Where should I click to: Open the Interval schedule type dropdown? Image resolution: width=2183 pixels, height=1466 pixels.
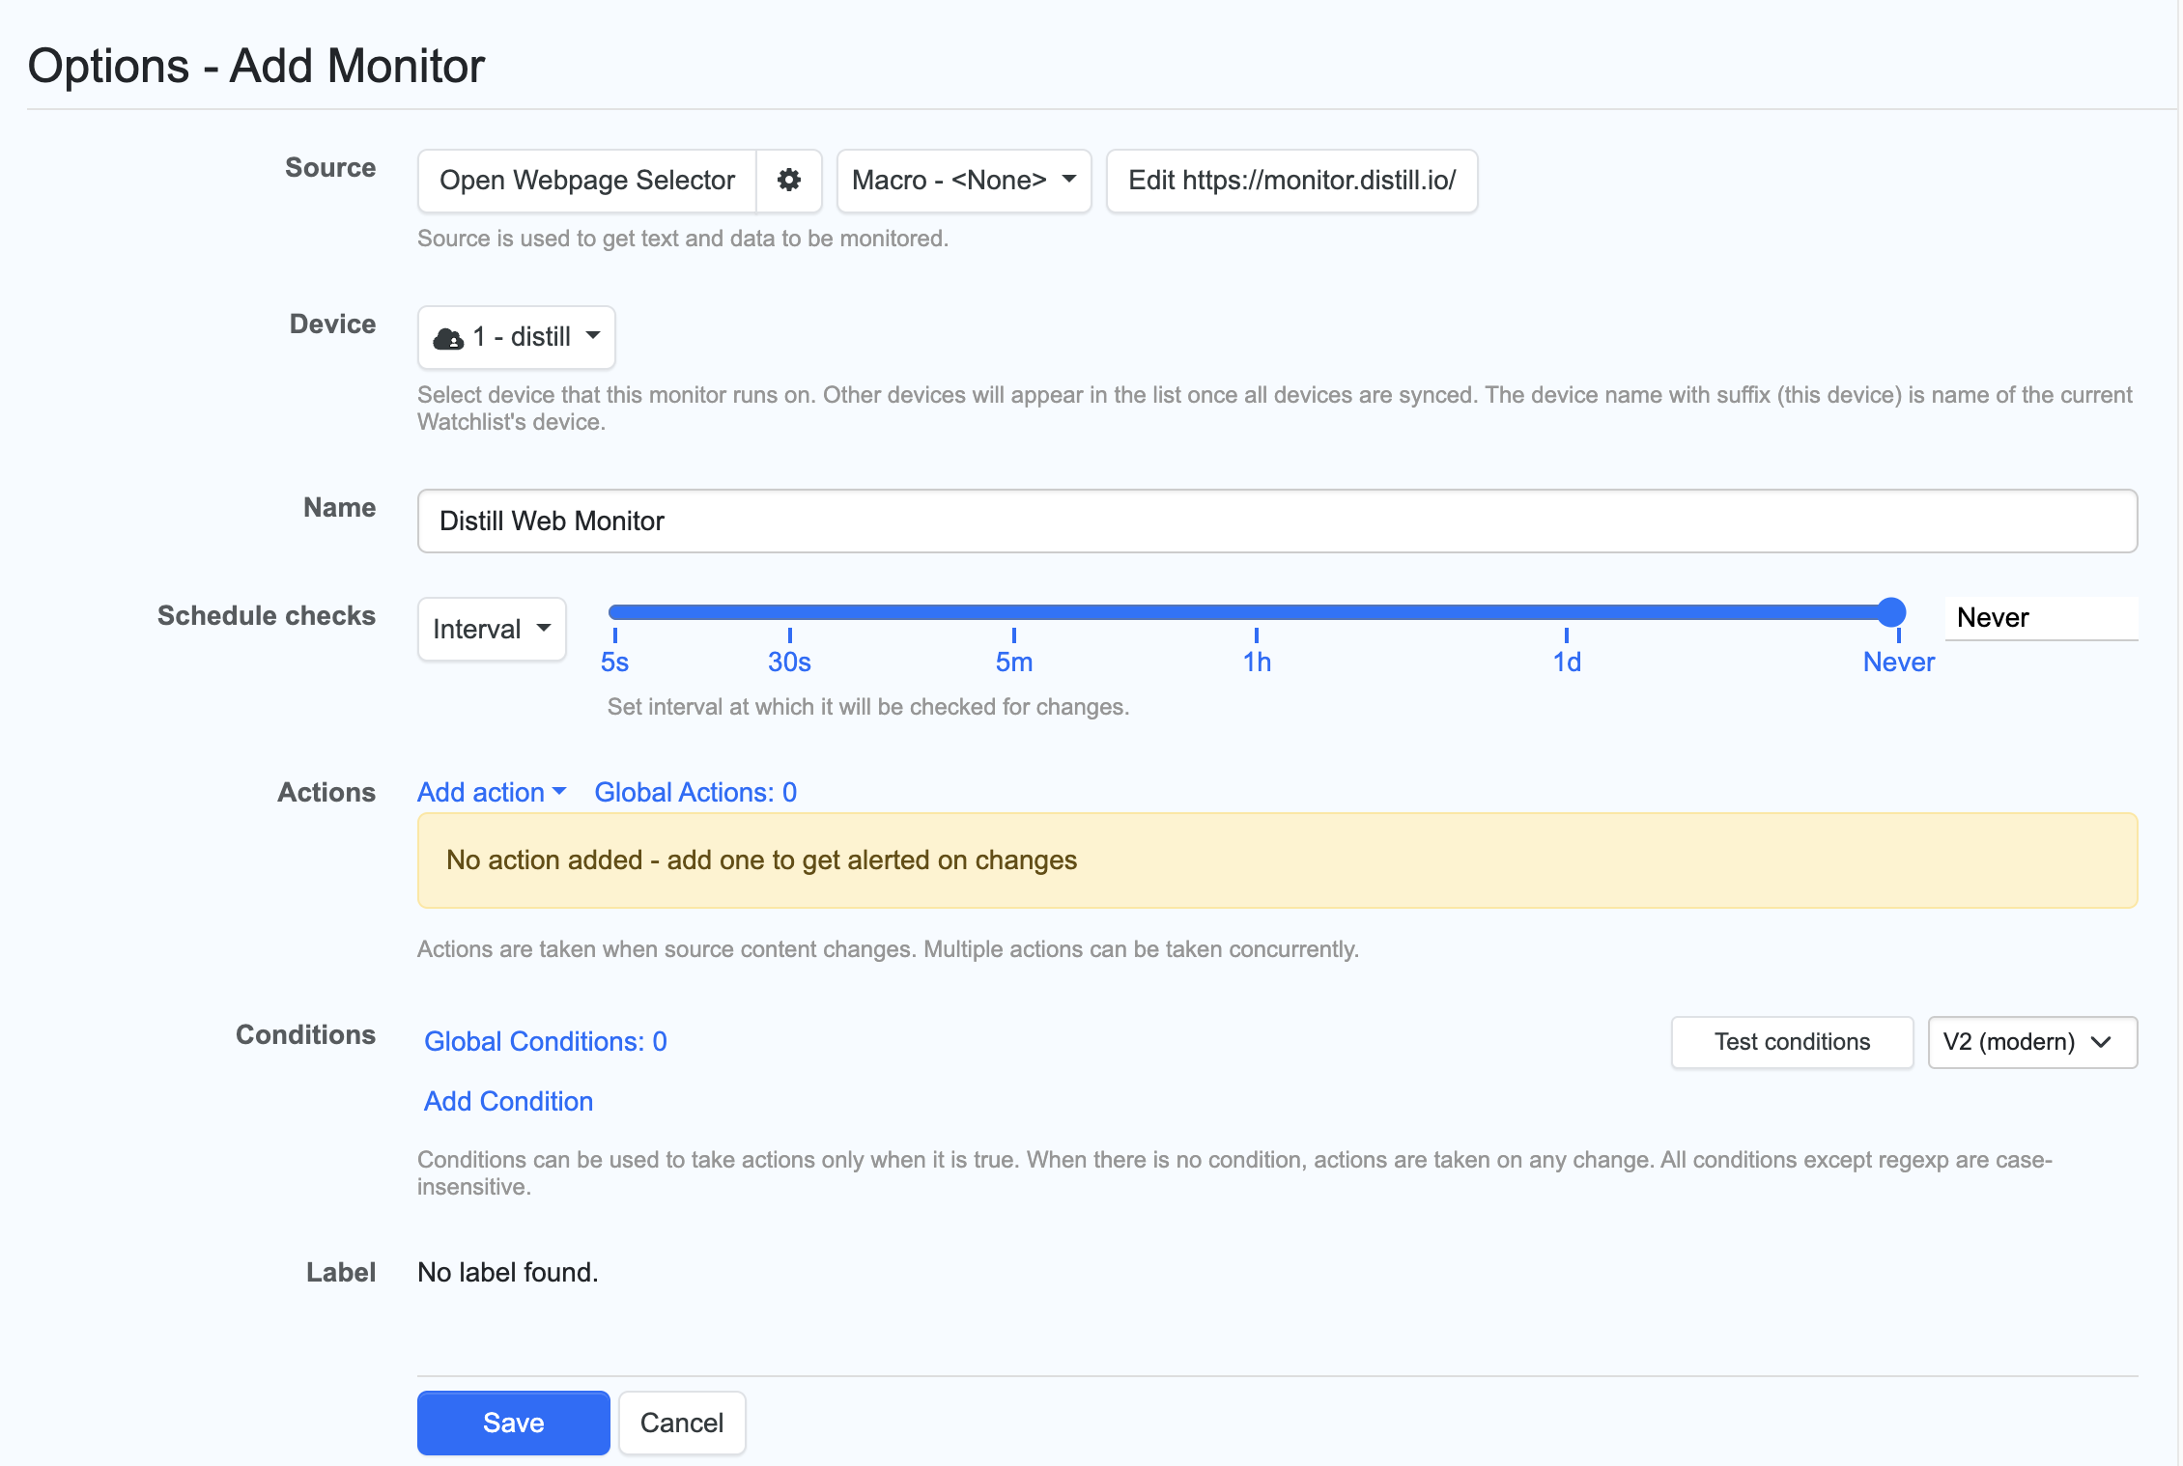point(491,629)
